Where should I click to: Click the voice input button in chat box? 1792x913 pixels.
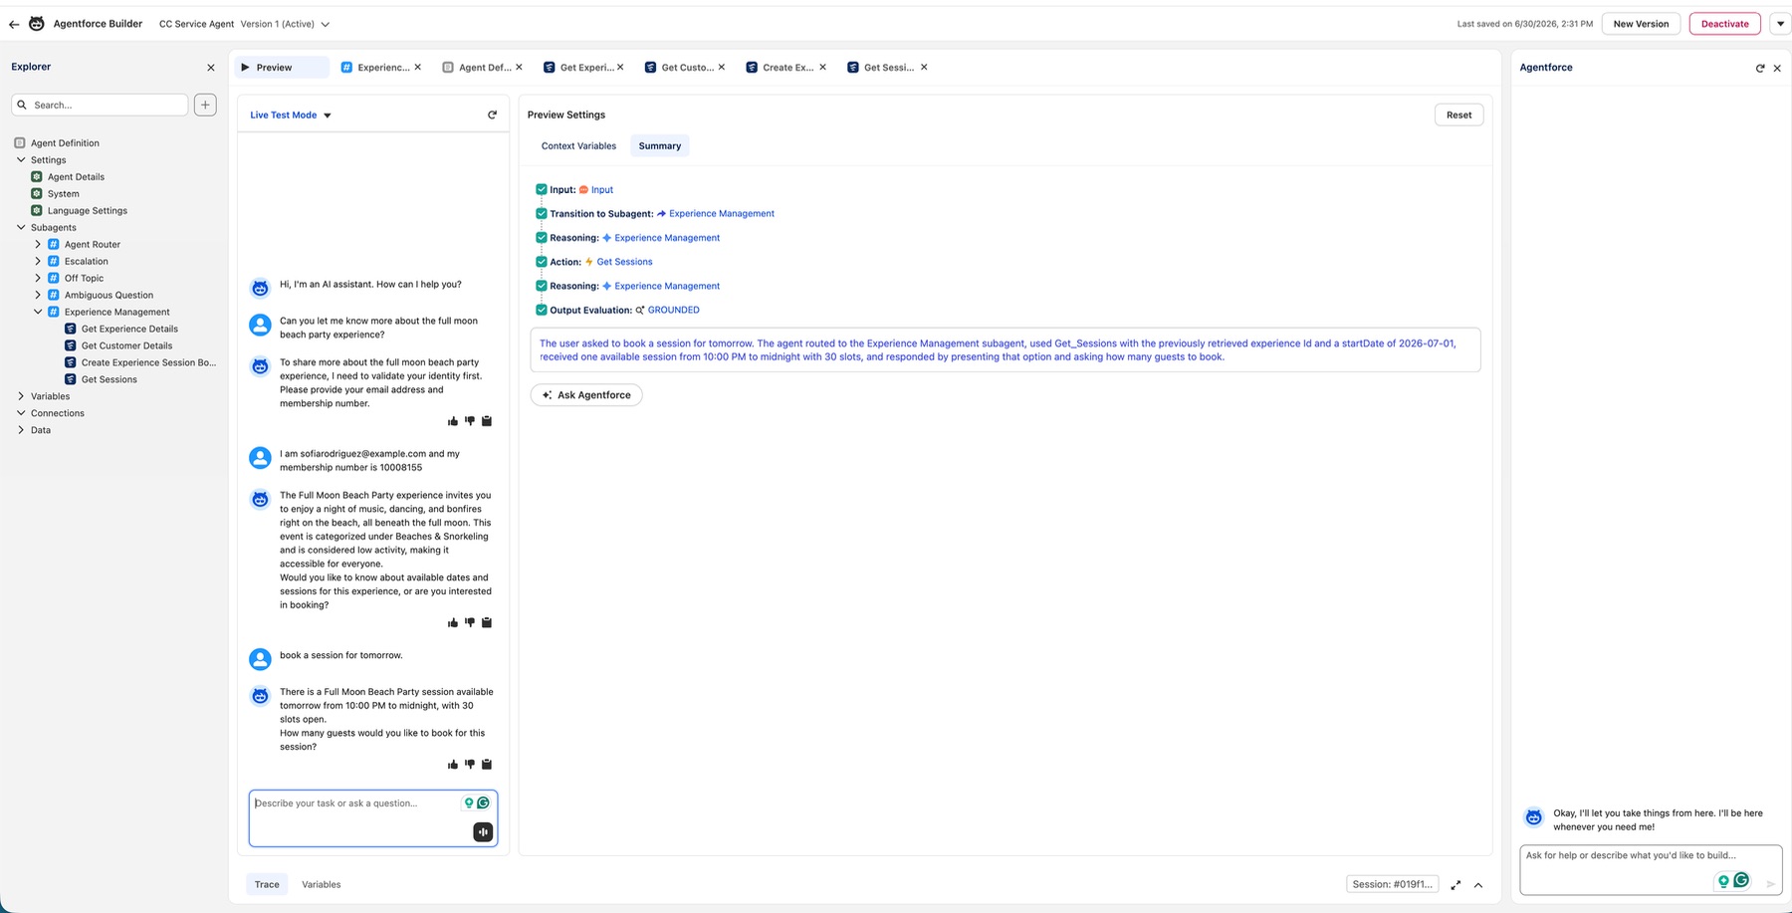coord(483,832)
